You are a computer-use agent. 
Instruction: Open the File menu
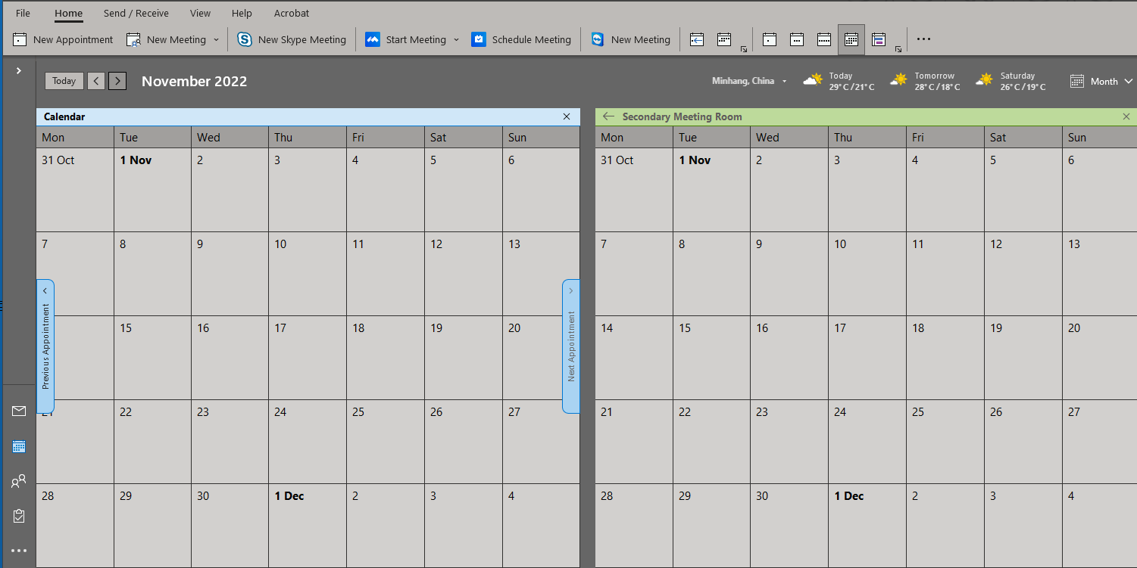23,13
